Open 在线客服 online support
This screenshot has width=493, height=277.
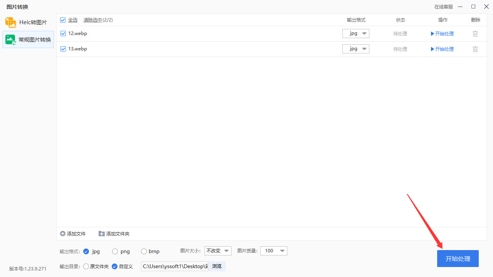[444, 7]
